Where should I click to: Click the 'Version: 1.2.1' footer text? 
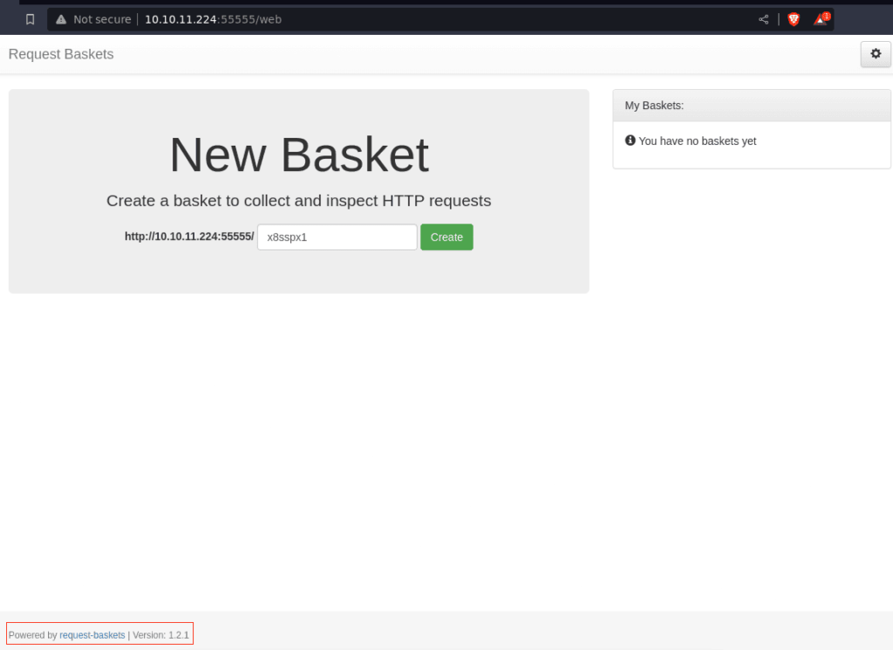pos(160,634)
